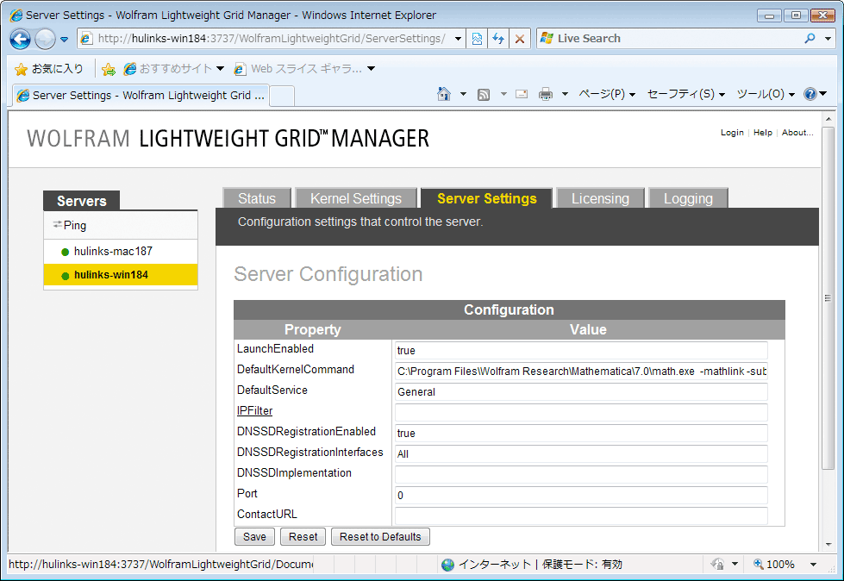Viewport: 844px width, 581px height.
Task: Click the internet zone globe icon
Action: (x=447, y=565)
